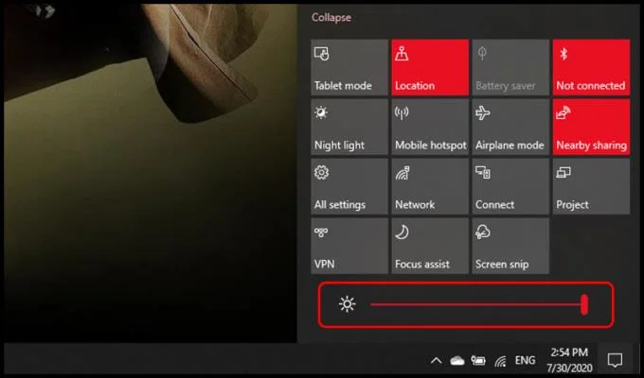Open the Action Center notification icon
Image resolution: width=644 pixels, height=378 pixels.
(x=615, y=360)
